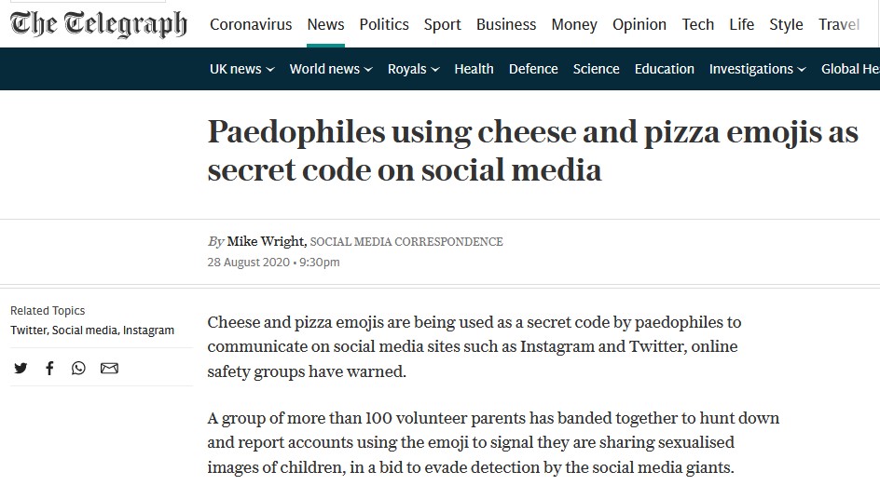The width and height of the screenshot is (880, 499).
Task: Go to the Sport section
Action: [x=443, y=25]
